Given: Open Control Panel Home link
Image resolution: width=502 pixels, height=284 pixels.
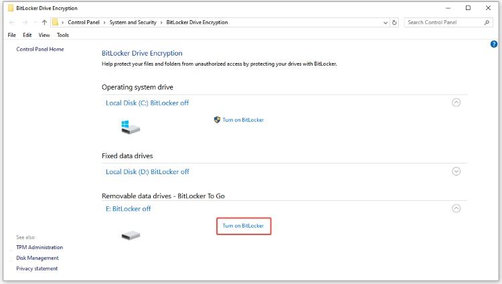Looking at the screenshot, I should (x=40, y=49).
